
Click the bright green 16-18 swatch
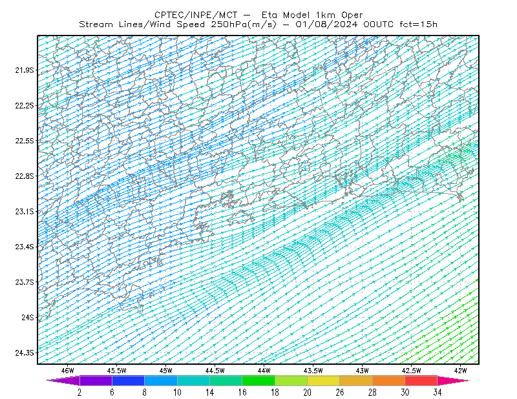pyautogui.click(x=258, y=380)
